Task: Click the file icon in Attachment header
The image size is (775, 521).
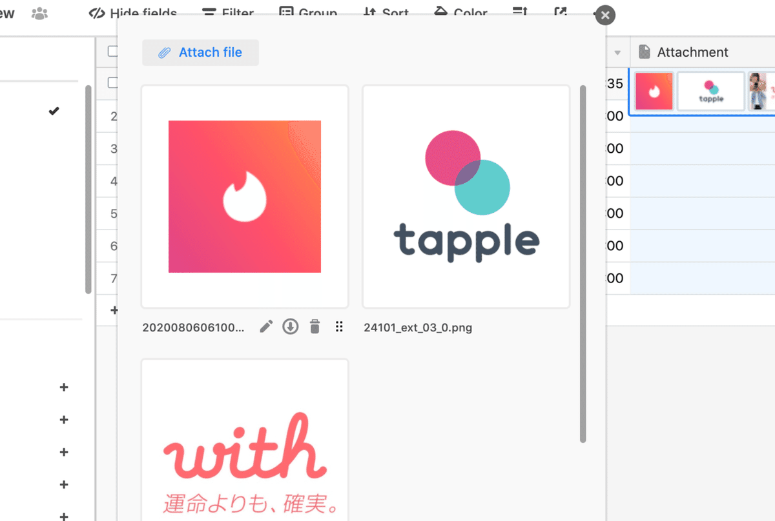Action: coord(644,52)
